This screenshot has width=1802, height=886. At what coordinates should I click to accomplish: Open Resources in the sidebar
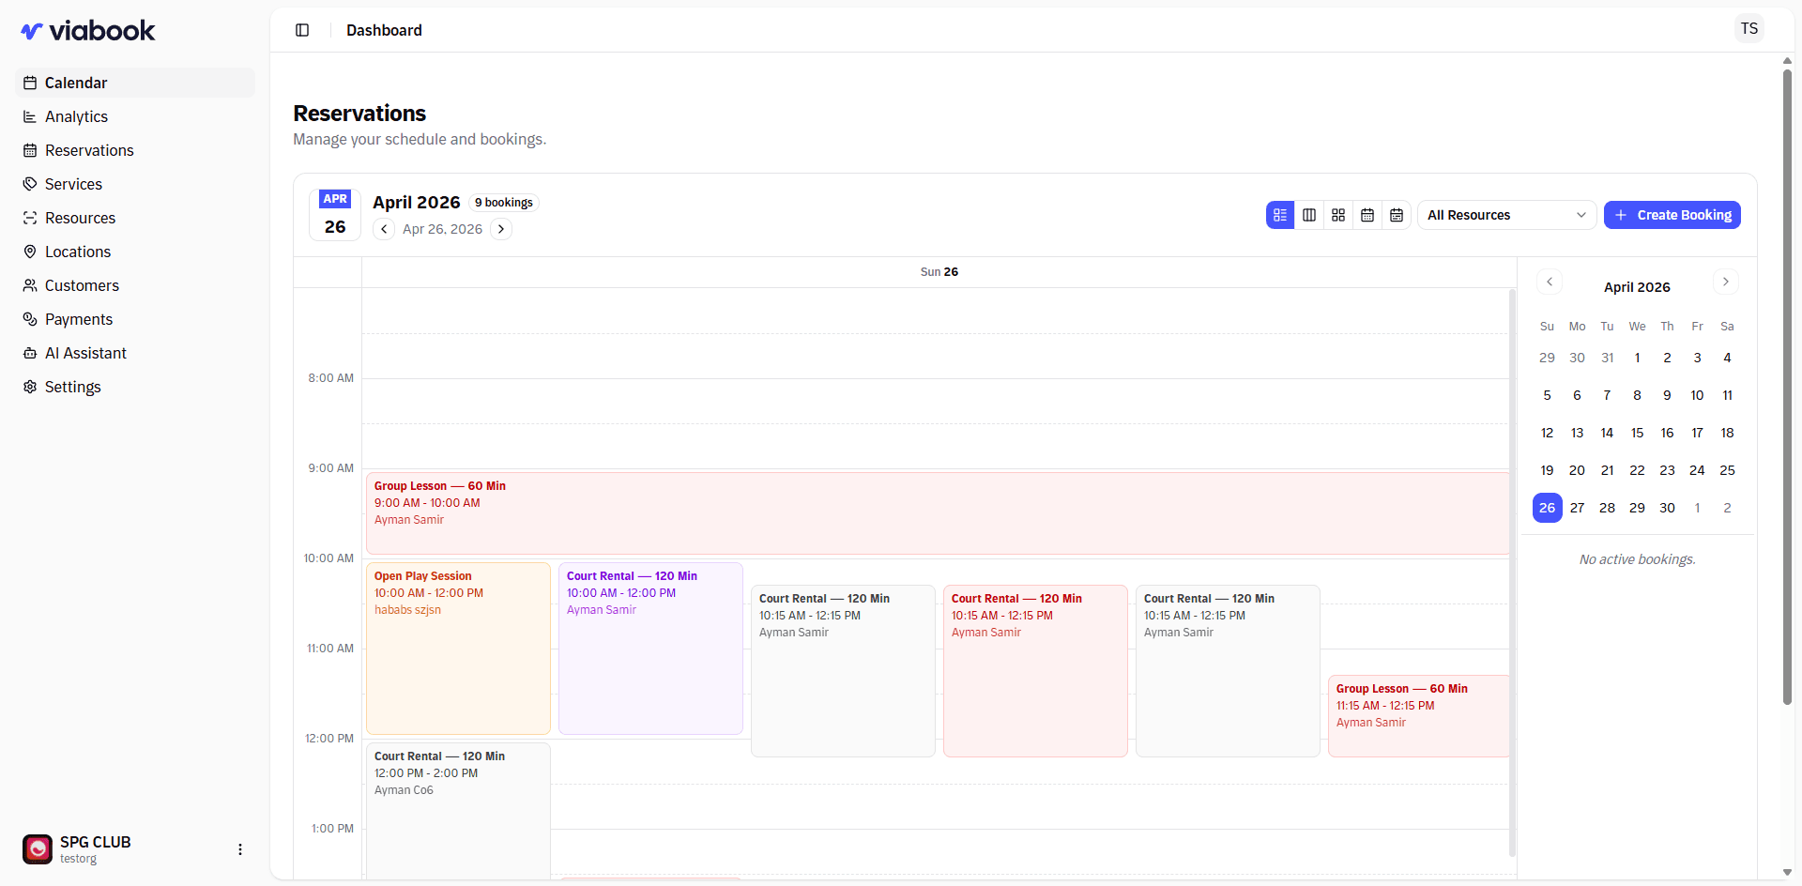point(135,218)
